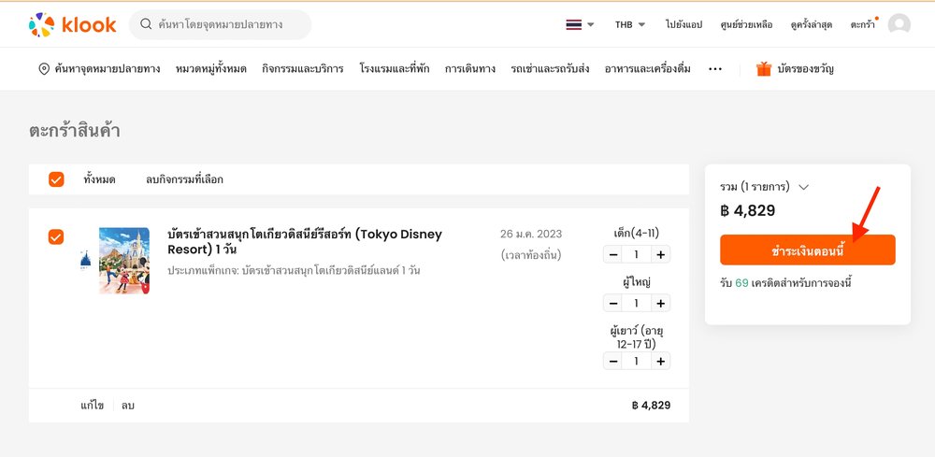Expand the more categories ellipsis
The image size is (935, 457).
click(x=715, y=69)
